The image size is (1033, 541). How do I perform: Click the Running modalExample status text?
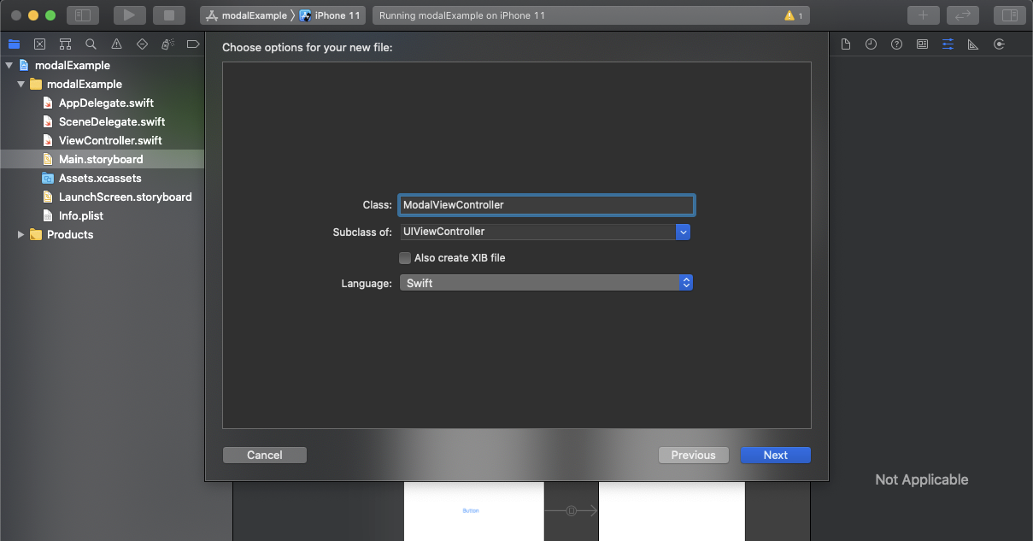(x=462, y=15)
